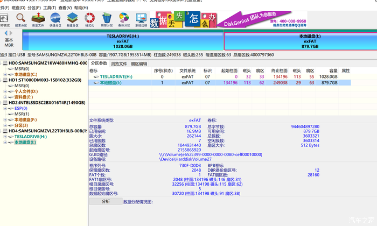Screen dimensions: 377x226
Task: Expand the 个人文件(D:) tree node
Action: point(5,91)
